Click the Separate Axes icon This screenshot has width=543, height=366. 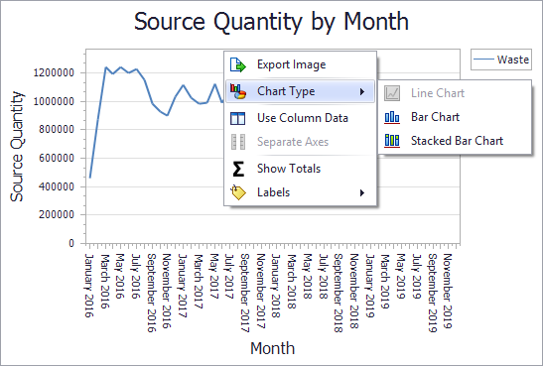click(238, 142)
